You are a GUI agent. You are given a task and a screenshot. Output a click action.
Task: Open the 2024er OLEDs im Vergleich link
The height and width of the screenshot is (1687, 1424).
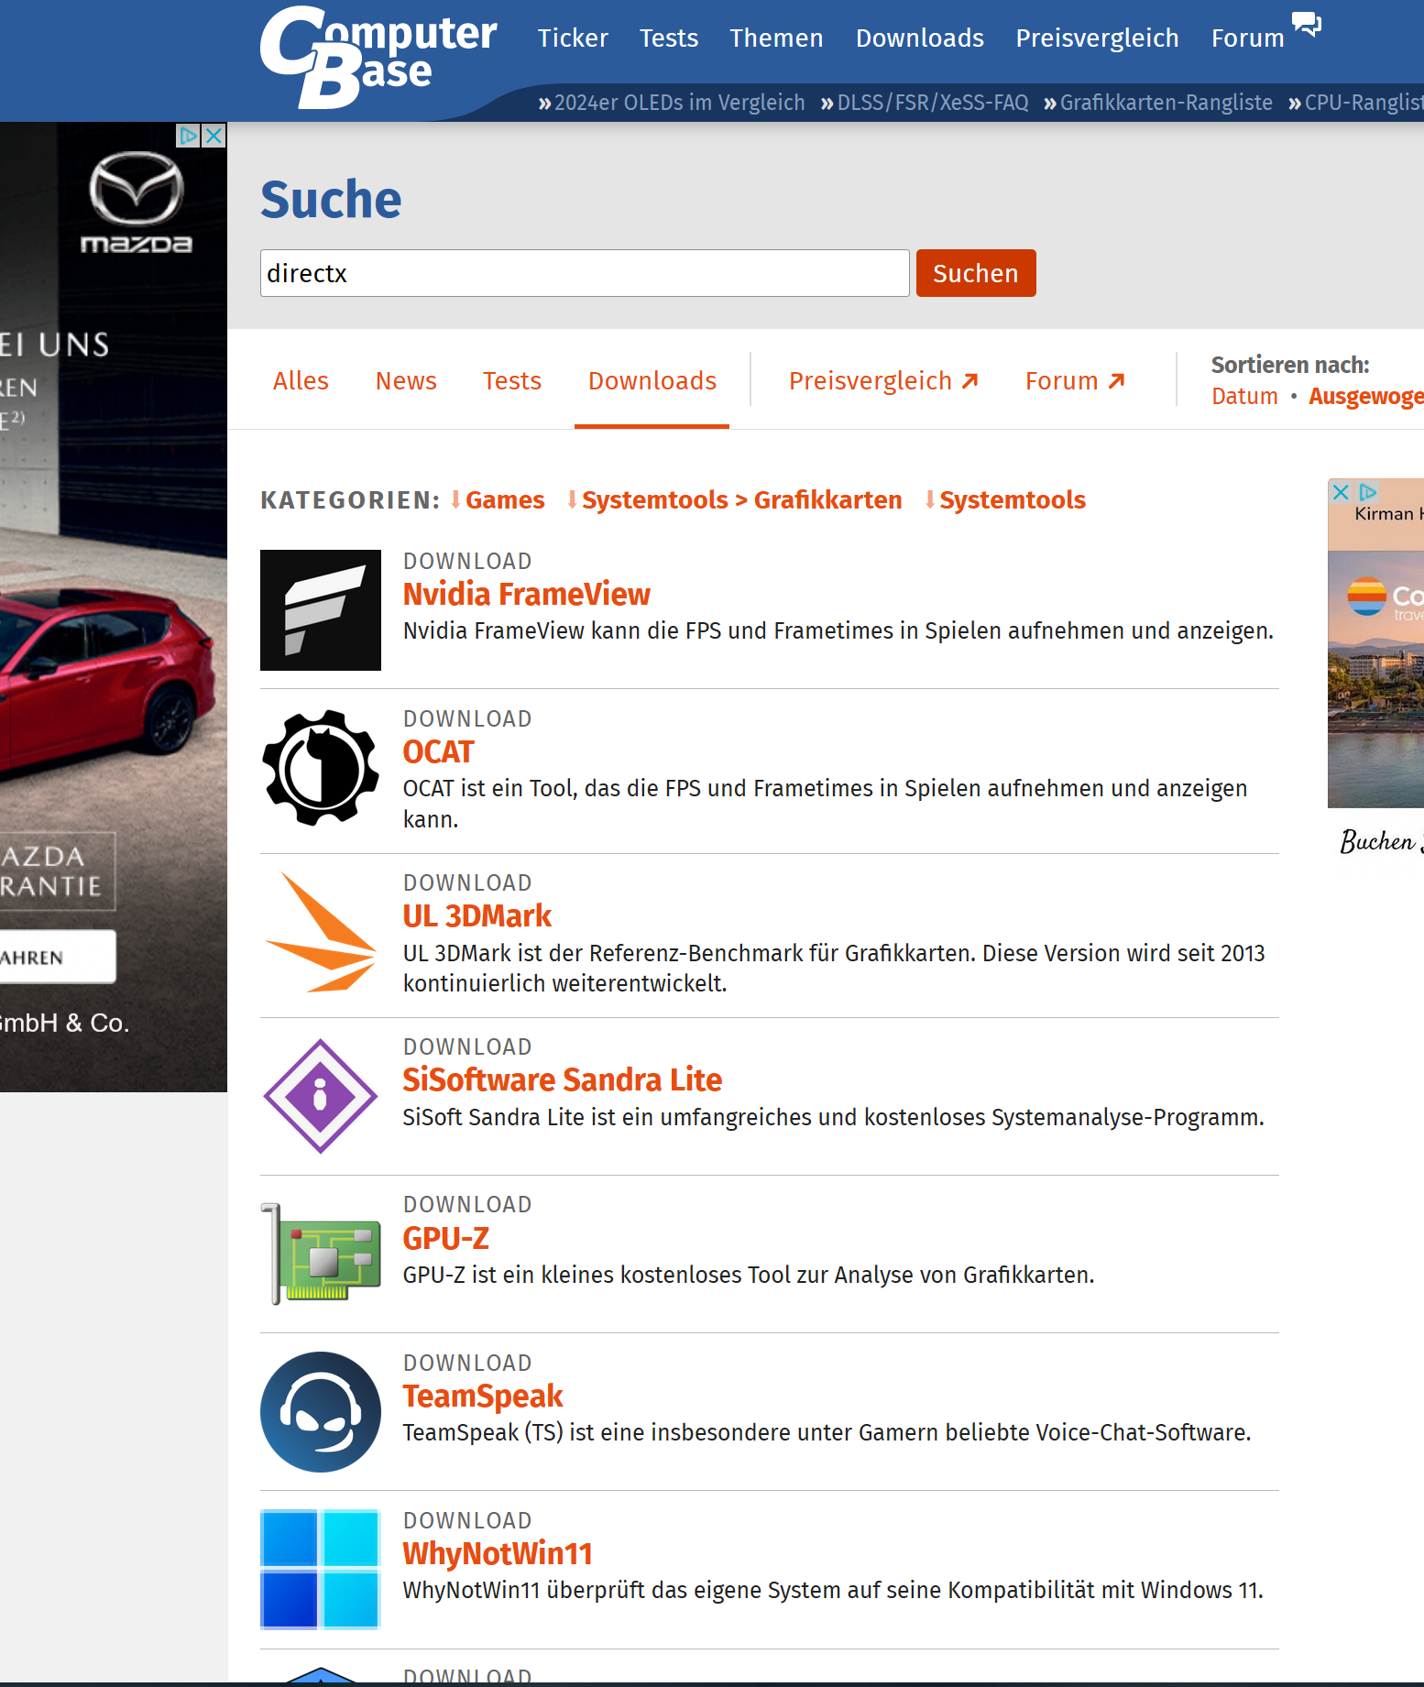coord(672,103)
